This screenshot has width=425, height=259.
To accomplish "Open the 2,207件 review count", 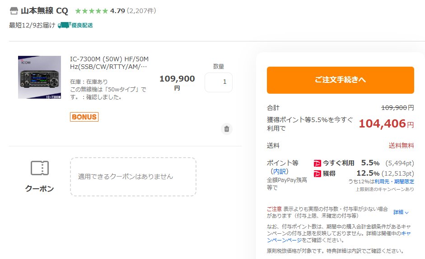I will click(141, 11).
